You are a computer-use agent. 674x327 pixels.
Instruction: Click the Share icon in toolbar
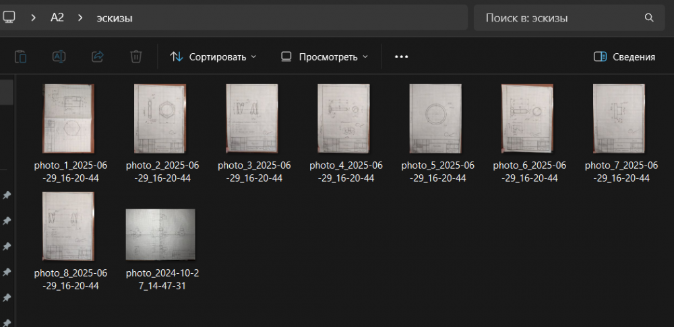[98, 57]
